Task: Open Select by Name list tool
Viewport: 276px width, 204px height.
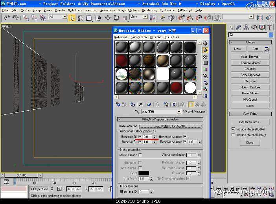Action: 81,18
